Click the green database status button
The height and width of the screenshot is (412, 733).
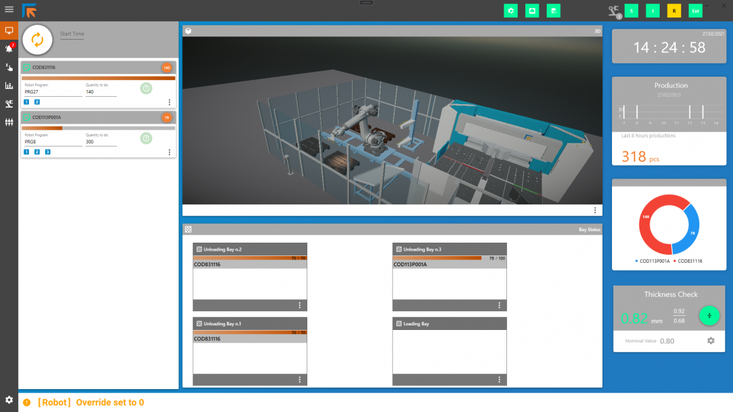click(552, 11)
